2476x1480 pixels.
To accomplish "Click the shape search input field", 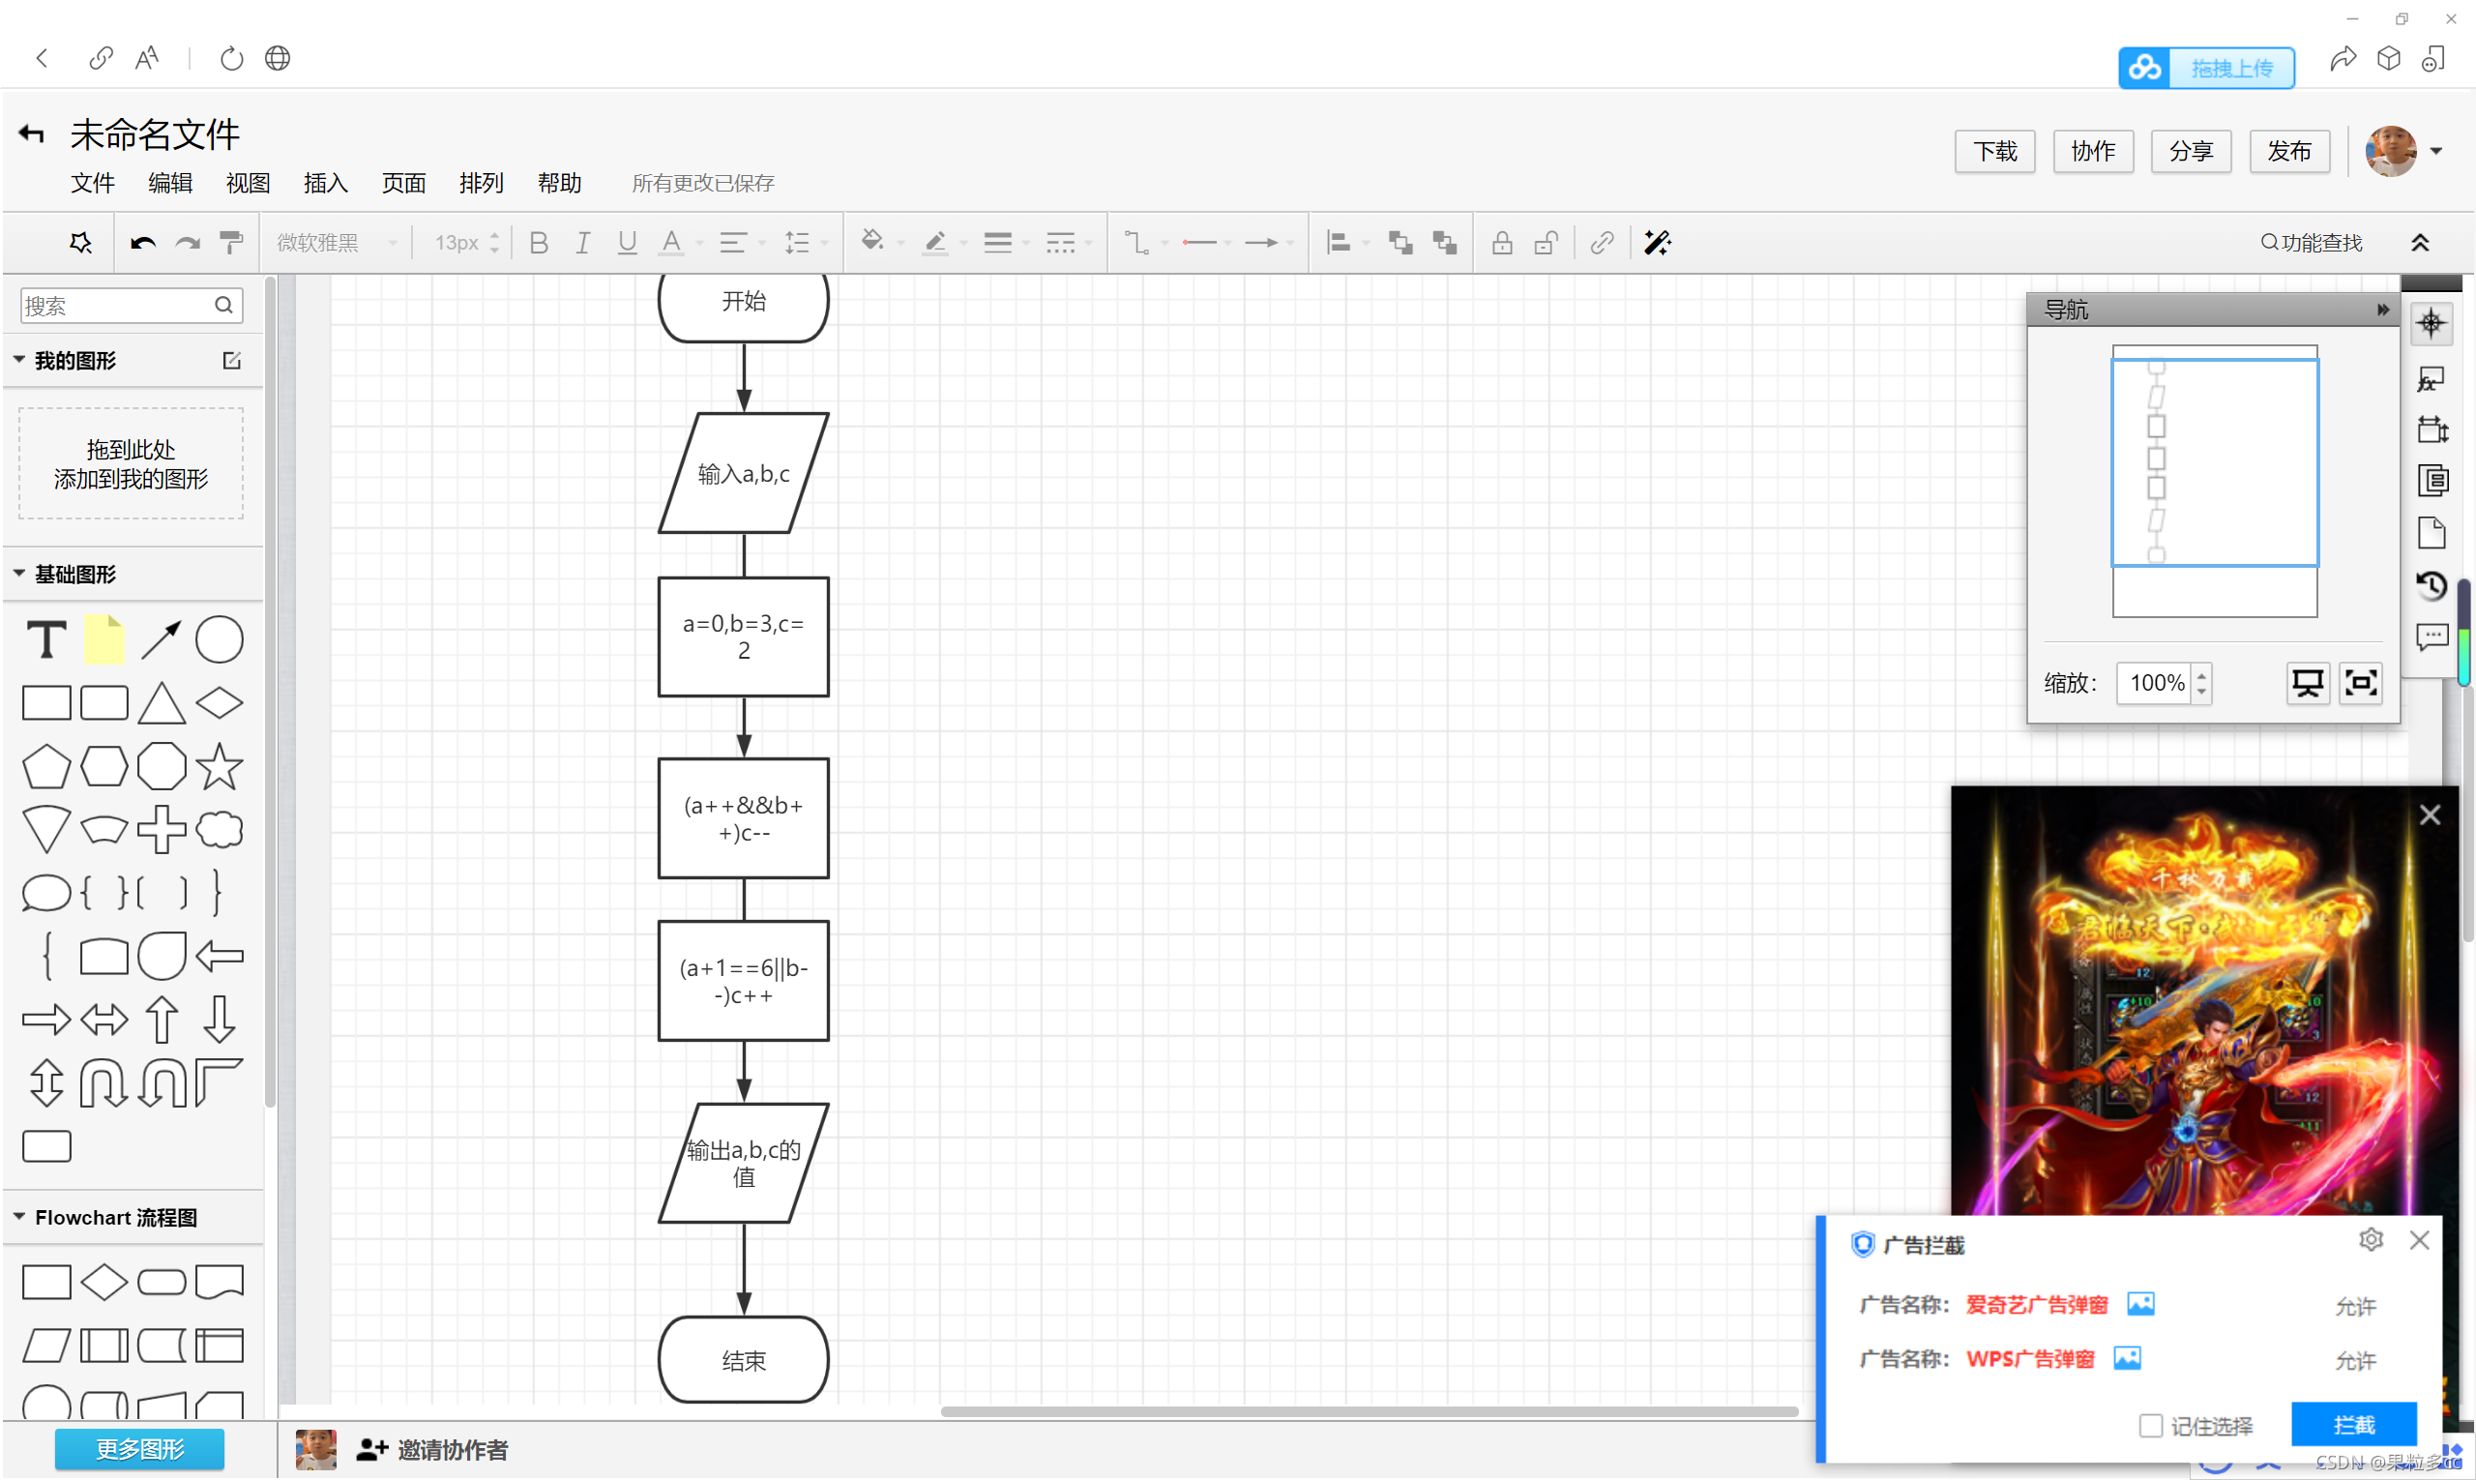I will (x=131, y=305).
